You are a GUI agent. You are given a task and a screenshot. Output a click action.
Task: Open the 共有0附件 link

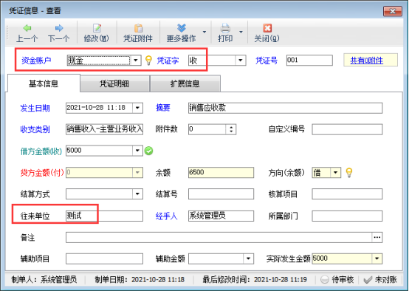pos(366,61)
